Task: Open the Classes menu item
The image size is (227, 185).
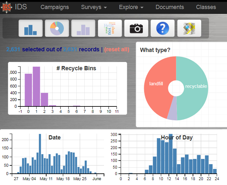Action: pyautogui.click(x=206, y=7)
